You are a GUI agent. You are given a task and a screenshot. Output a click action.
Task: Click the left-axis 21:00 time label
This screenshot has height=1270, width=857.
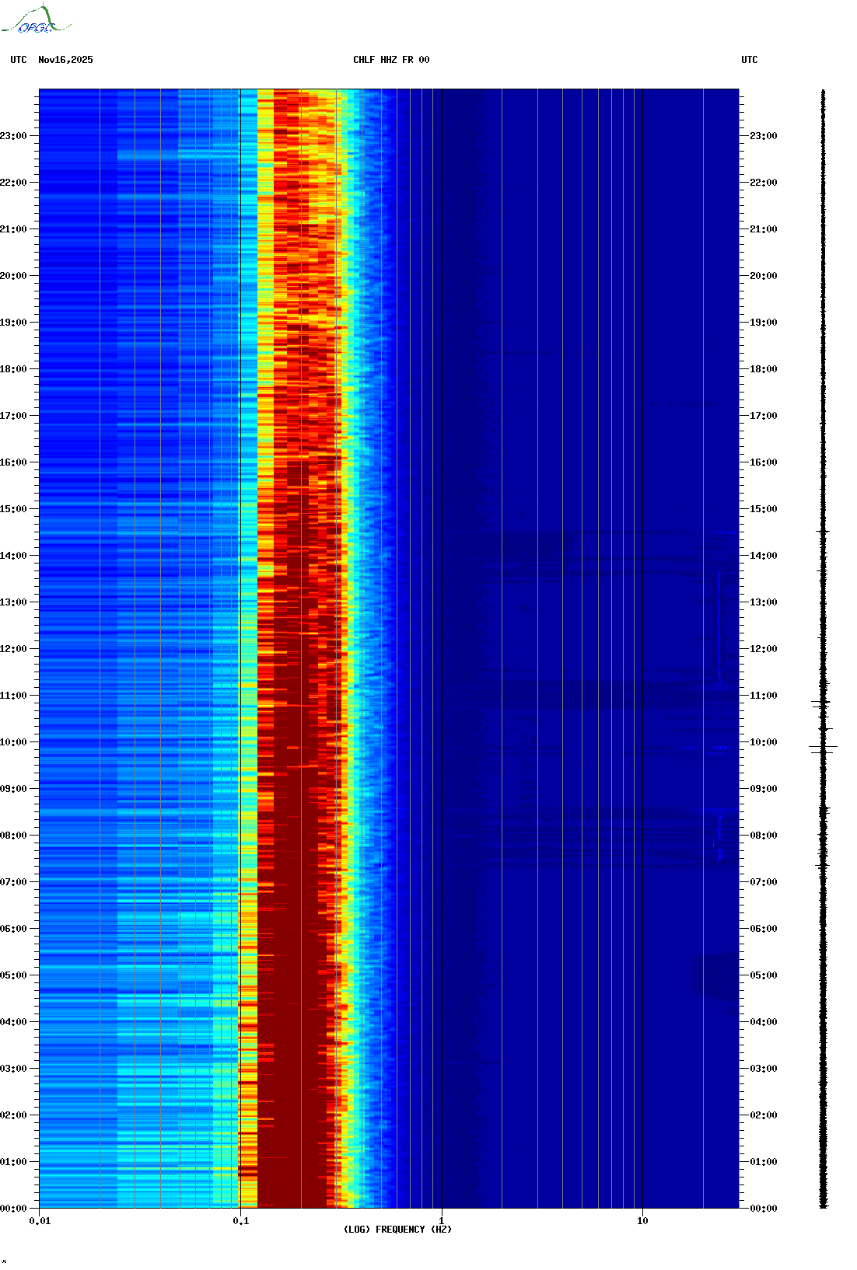click(x=13, y=229)
